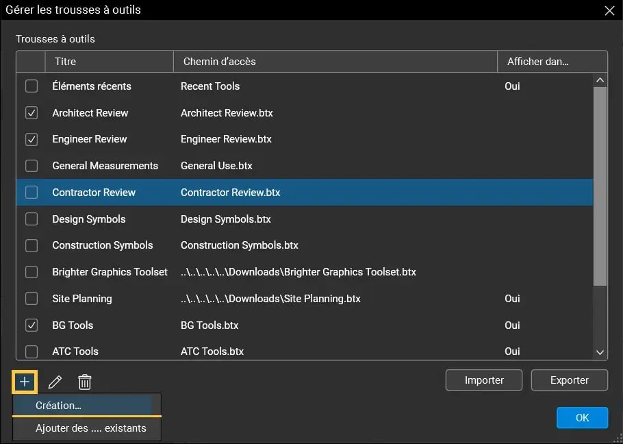
Task: Enable the ATC Tools checkbox
Action: (31, 351)
